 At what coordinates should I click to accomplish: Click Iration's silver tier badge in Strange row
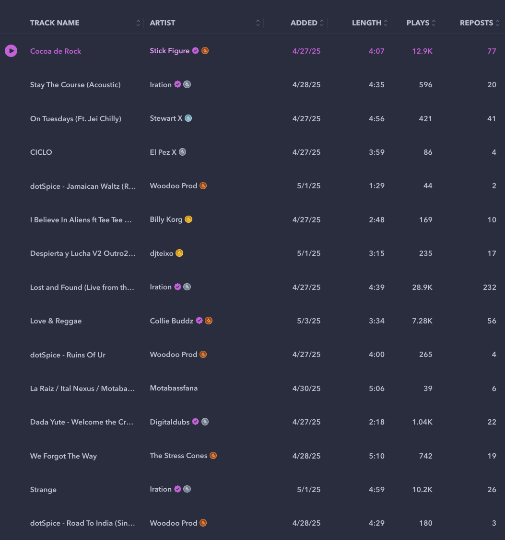tap(187, 489)
